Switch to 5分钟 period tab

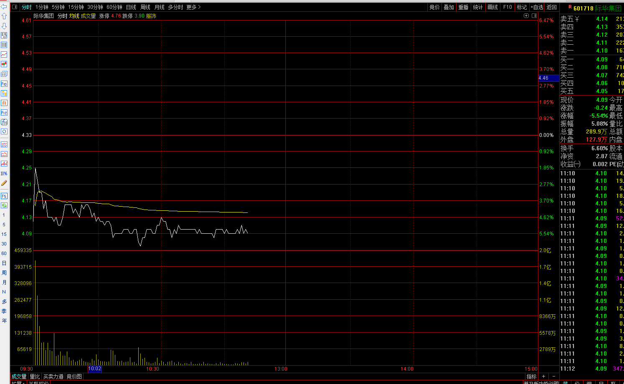[58, 7]
